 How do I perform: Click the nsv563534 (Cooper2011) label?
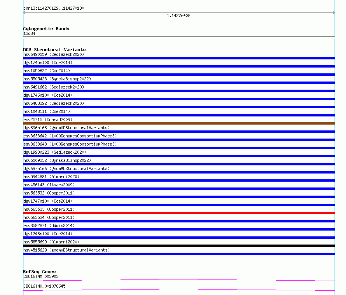pos(49,217)
